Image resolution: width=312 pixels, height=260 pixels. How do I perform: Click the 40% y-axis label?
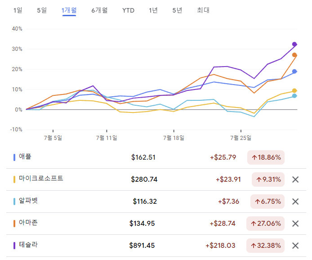point(17,29)
